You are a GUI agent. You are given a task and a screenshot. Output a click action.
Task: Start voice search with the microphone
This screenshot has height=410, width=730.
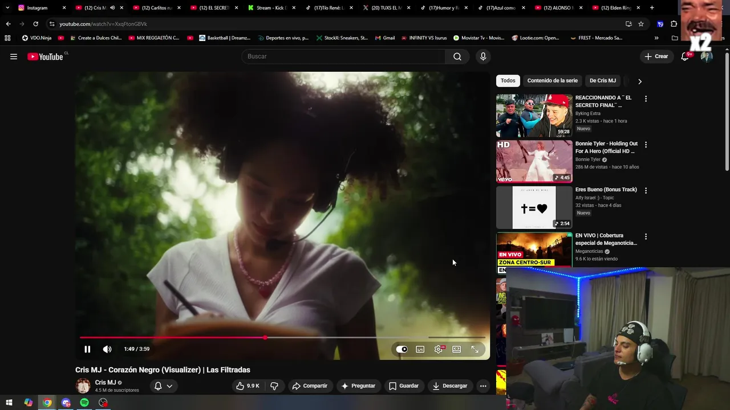point(483,56)
